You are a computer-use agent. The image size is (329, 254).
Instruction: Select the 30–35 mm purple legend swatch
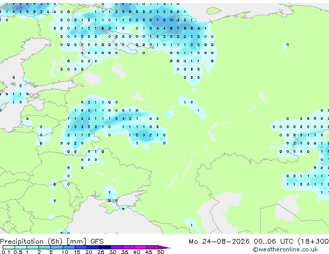[117, 247]
